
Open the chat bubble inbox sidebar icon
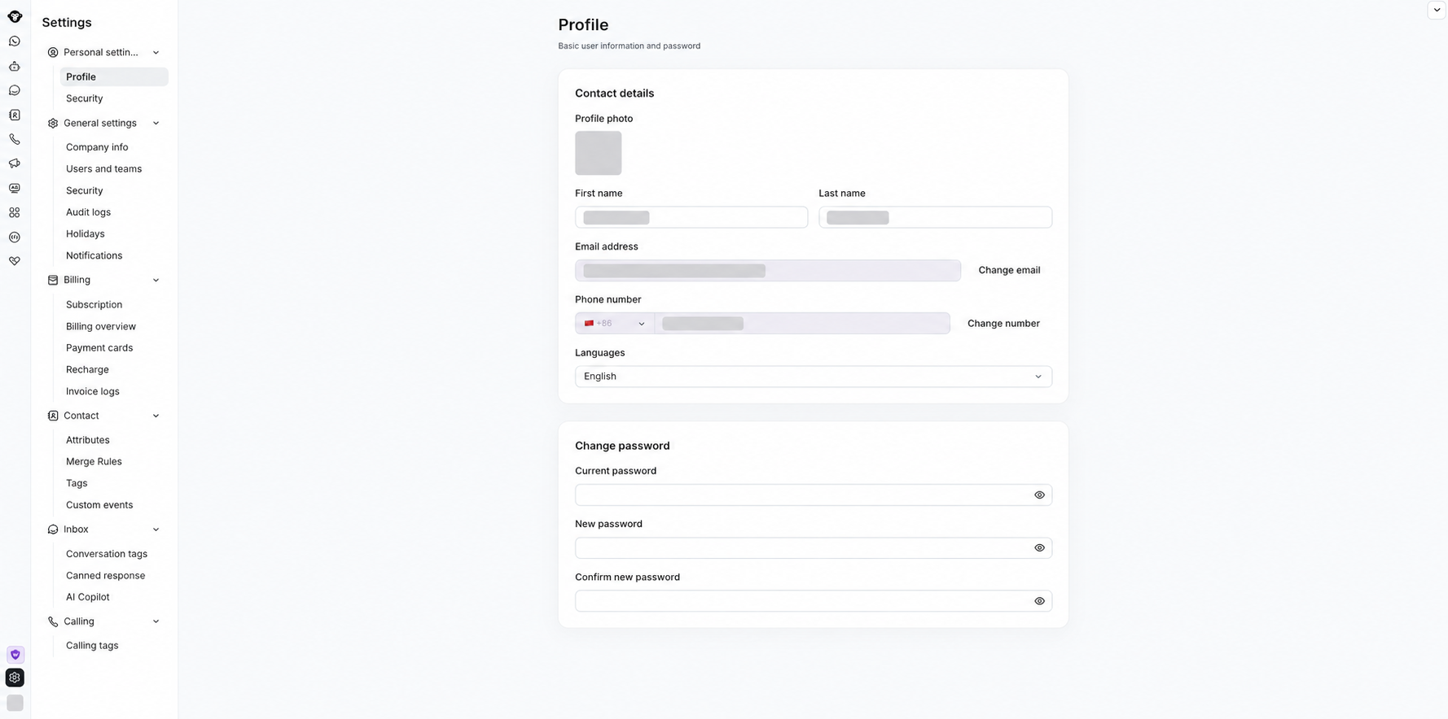click(x=15, y=90)
